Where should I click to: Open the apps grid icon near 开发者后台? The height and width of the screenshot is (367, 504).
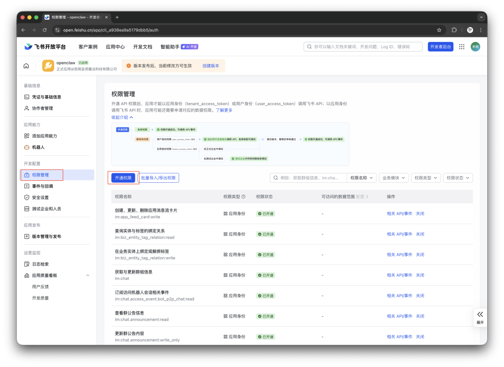(x=462, y=46)
